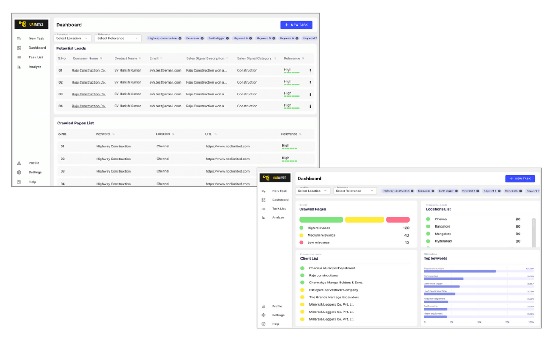Open the Select Relevance dropdown above Crawled Pages overview

click(x=354, y=191)
